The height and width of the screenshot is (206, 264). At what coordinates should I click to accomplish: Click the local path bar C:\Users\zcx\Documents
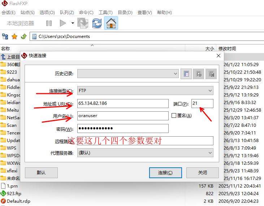147,37
